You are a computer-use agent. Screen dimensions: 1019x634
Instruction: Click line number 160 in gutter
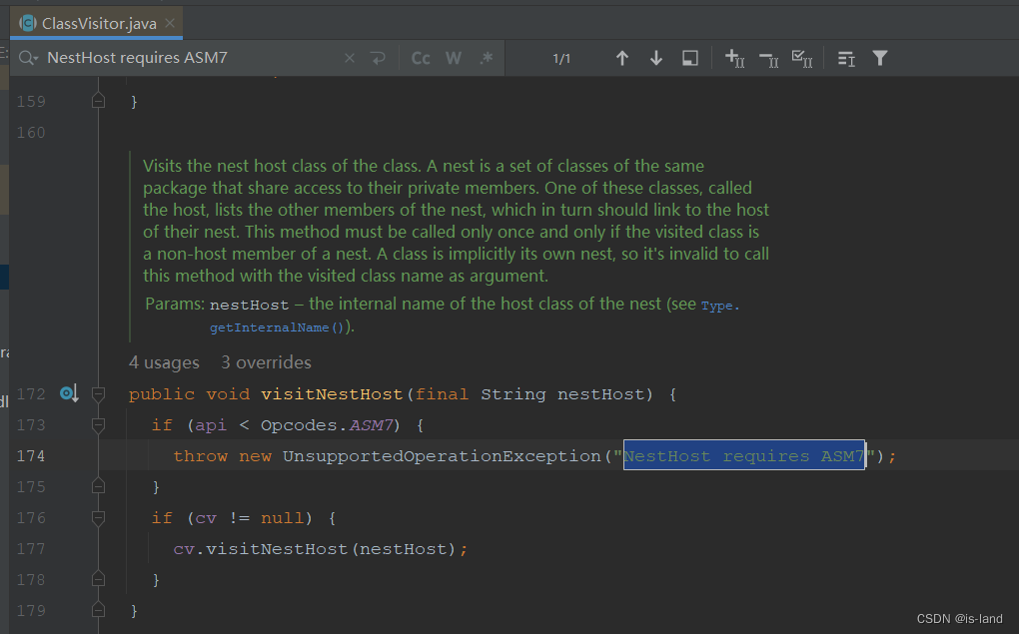coord(31,133)
